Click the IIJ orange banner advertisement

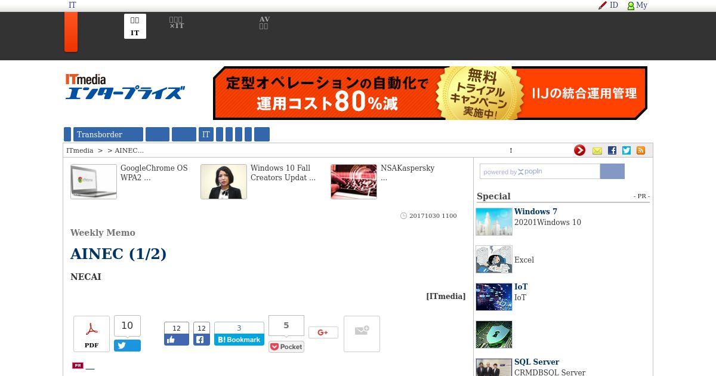click(430, 93)
